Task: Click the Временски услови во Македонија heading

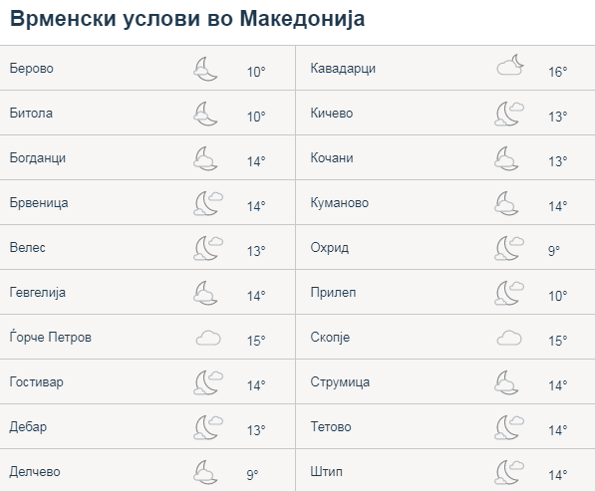Action: [187, 19]
